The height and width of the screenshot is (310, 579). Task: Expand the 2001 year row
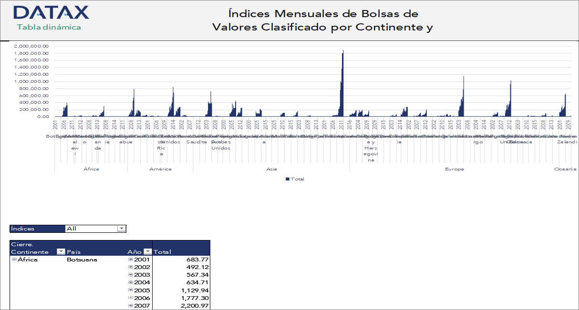pyautogui.click(x=130, y=259)
